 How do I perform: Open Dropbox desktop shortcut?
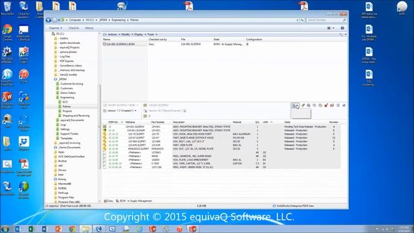pos(24,144)
